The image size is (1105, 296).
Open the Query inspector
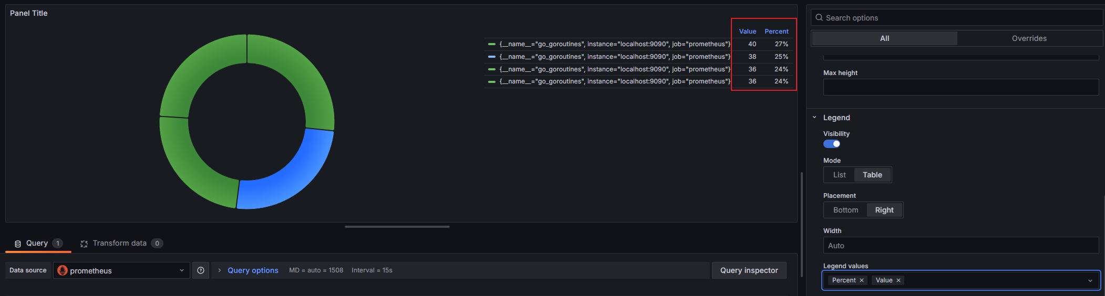click(749, 270)
